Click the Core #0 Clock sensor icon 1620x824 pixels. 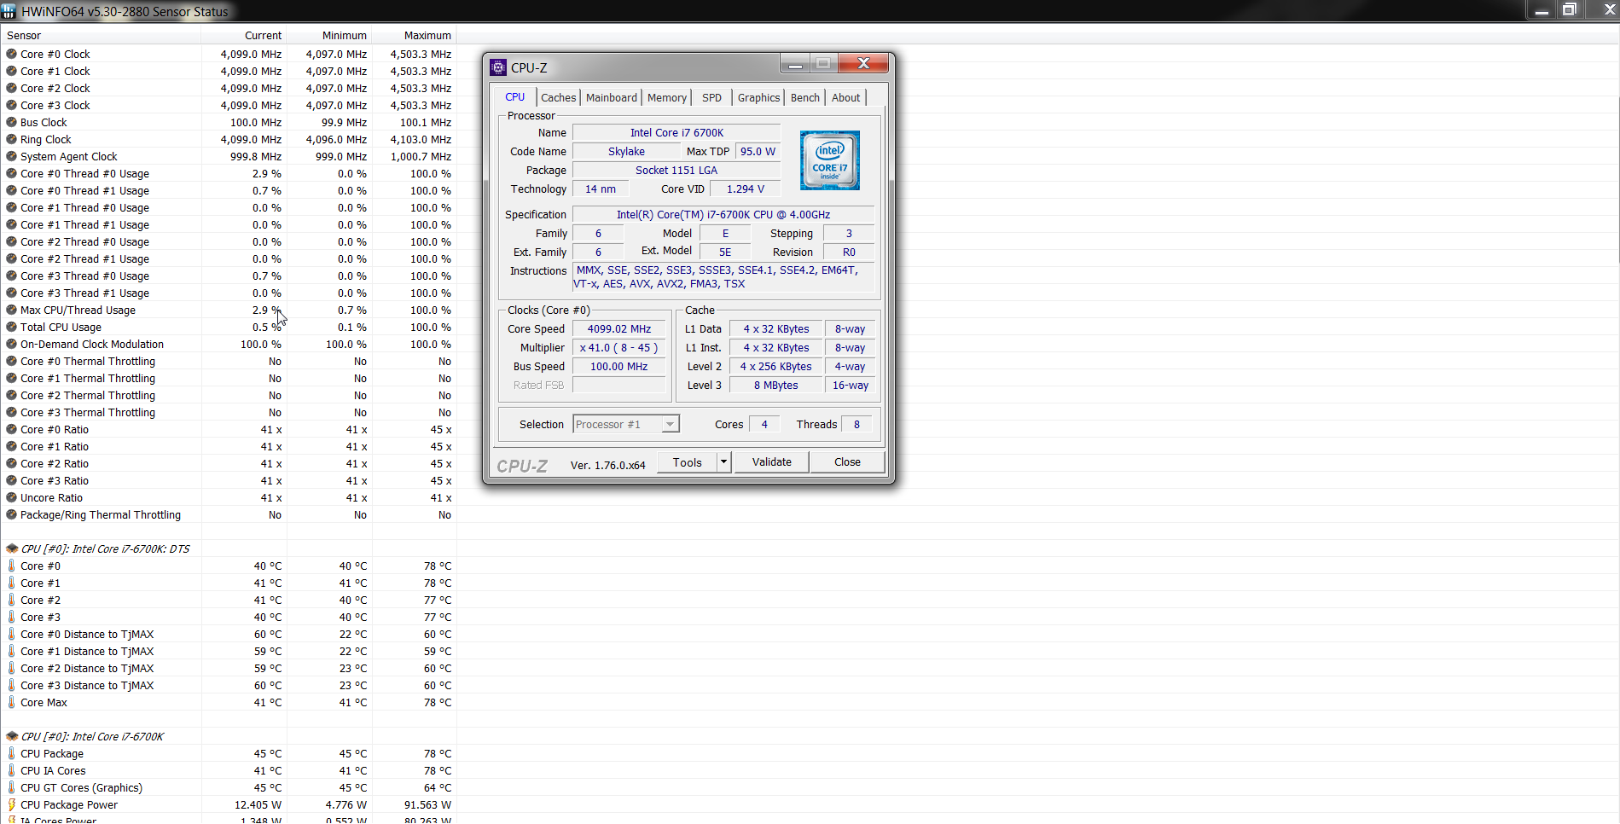click(12, 54)
